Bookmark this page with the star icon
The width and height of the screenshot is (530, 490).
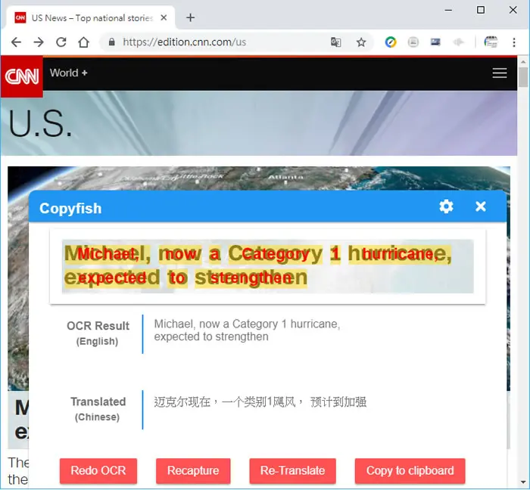[x=361, y=42]
